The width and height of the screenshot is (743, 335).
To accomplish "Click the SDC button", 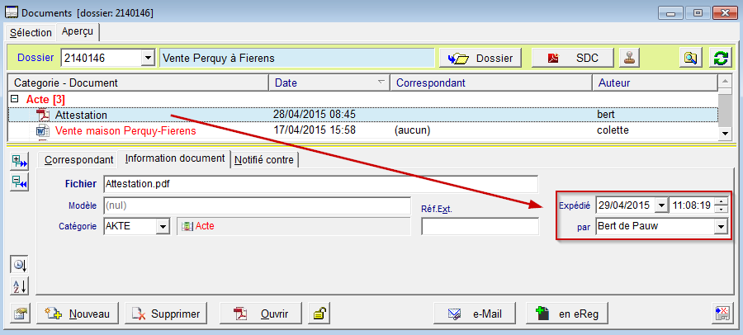I will click(573, 58).
